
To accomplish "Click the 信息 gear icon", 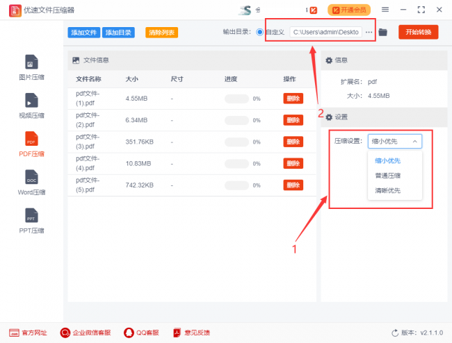I will pyautogui.click(x=329, y=60).
